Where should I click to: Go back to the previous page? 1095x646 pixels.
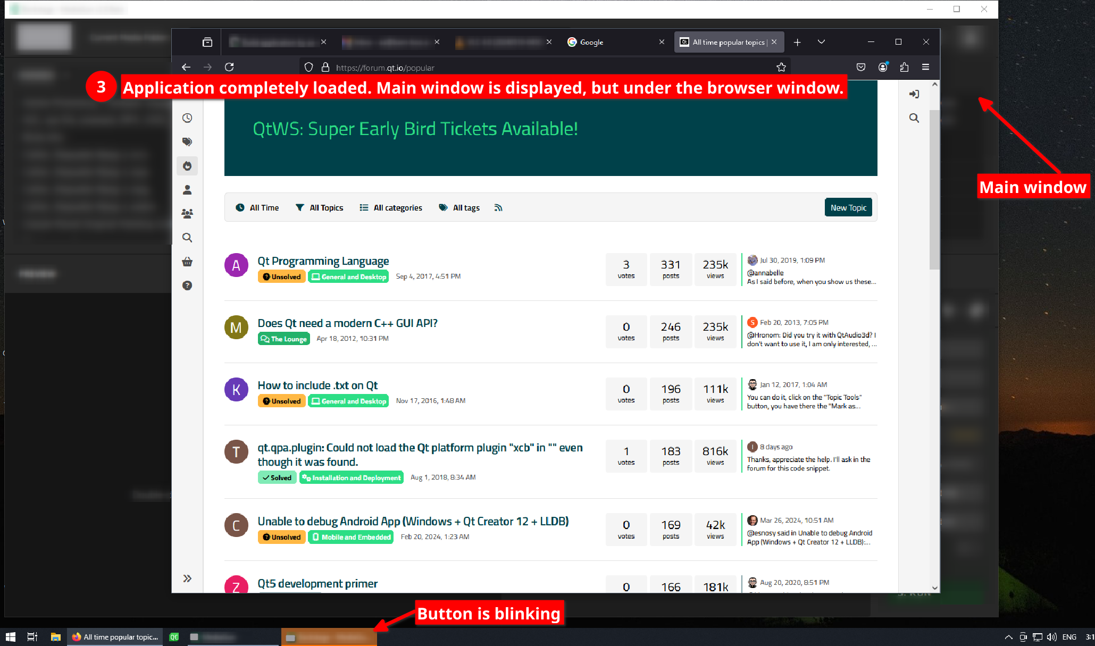pyautogui.click(x=186, y=67)
